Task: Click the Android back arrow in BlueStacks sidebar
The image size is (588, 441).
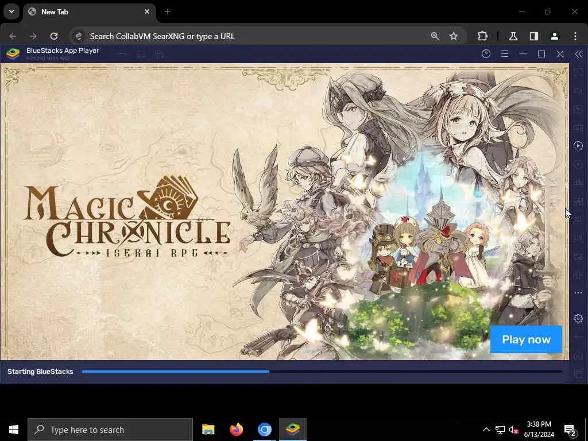Action: [578, 336]
